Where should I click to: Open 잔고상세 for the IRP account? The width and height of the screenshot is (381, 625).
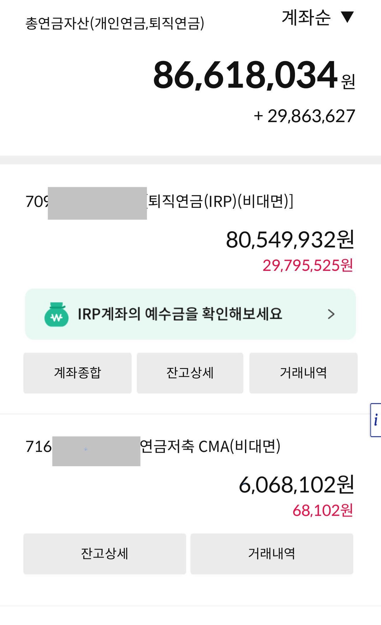(x=190, y=373)
